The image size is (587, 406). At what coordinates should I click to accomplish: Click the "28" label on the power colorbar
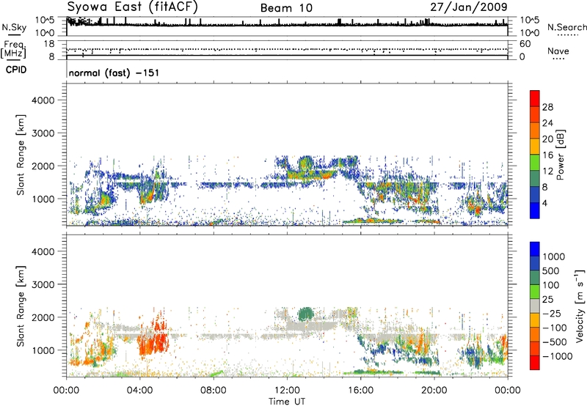tap(547, 107)
